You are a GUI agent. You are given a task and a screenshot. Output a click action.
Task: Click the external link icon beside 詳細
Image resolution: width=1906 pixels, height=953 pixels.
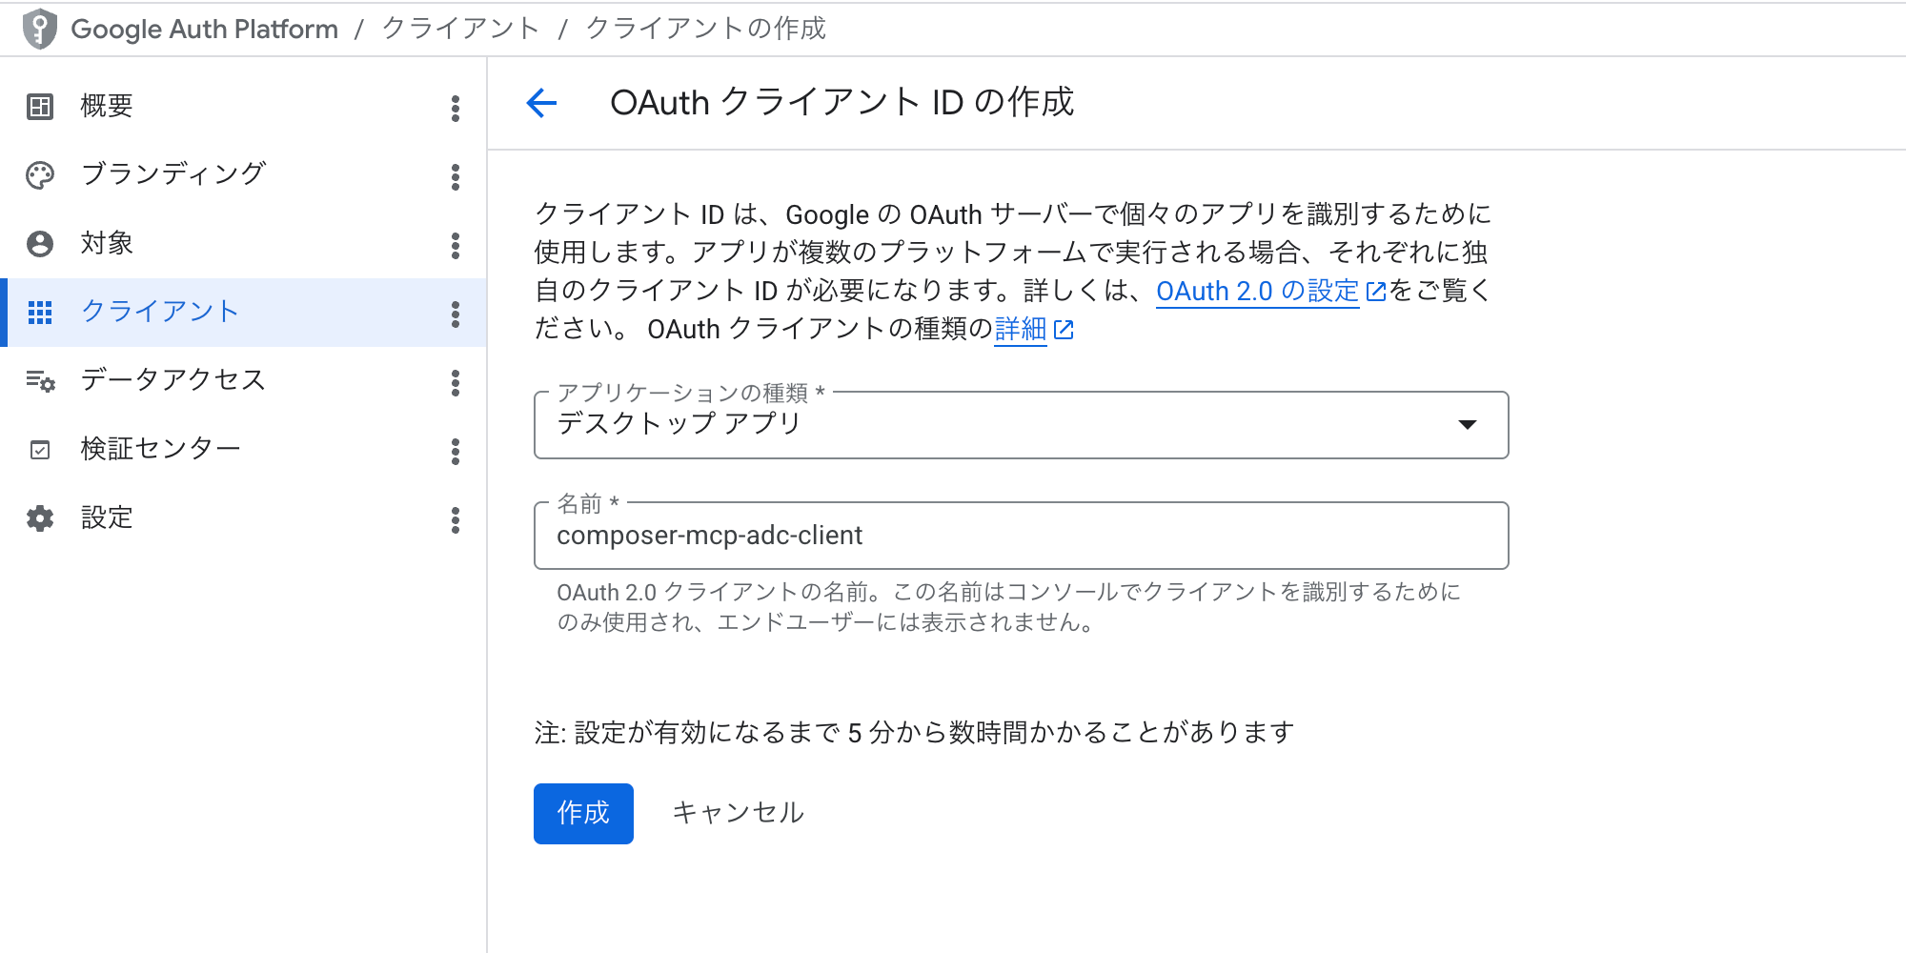pos(1065,328)
